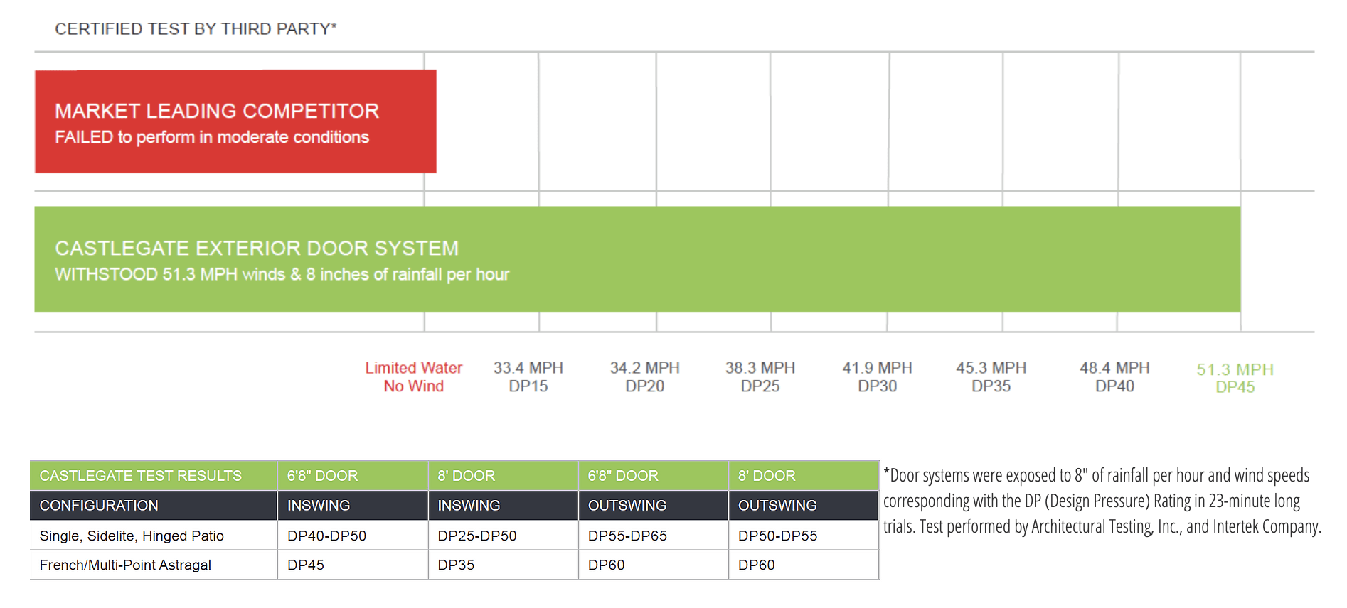
Task: Select the "45.3 MPH" axis label
Action: point(991,368)
